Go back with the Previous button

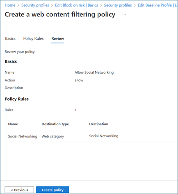click(19, 190)
